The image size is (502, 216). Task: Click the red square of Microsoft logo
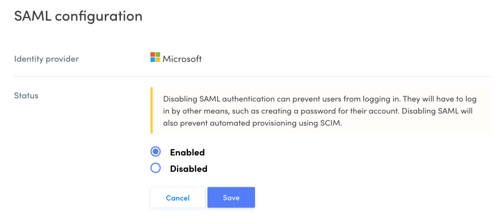[x=152, y=55]
